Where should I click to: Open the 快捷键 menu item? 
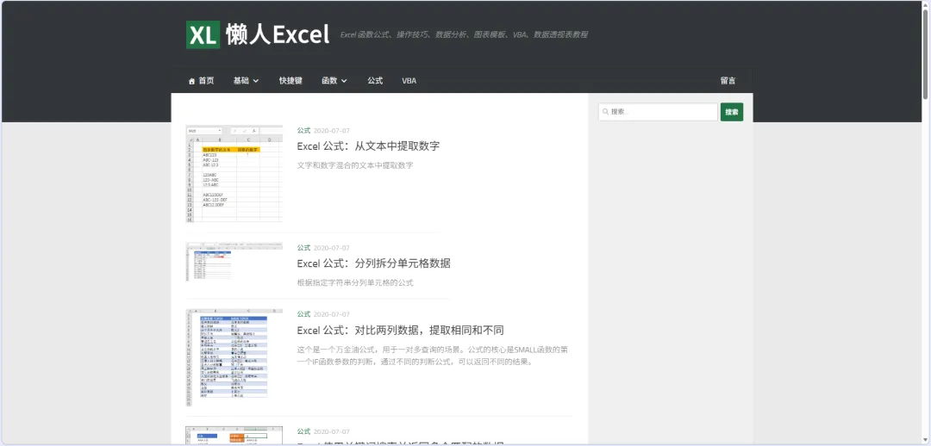pos(291,81)
